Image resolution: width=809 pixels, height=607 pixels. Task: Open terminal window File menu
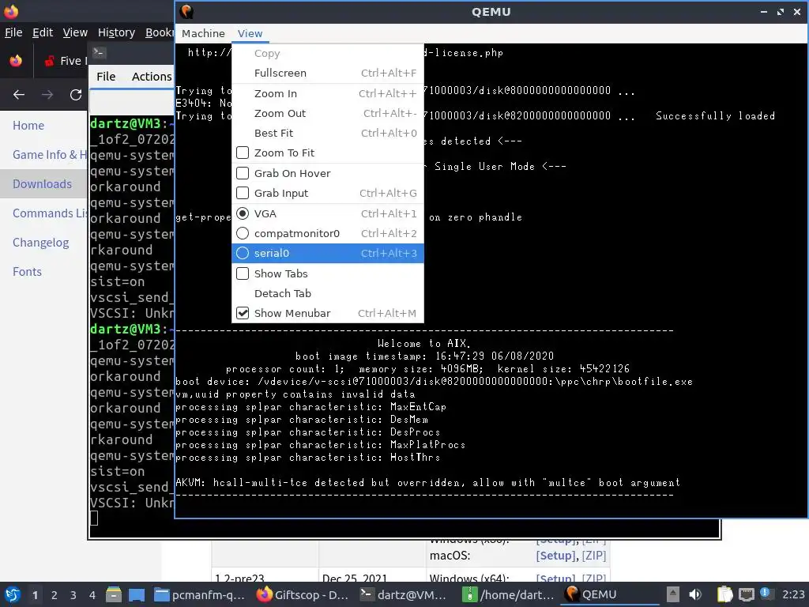tap(106, 77)
